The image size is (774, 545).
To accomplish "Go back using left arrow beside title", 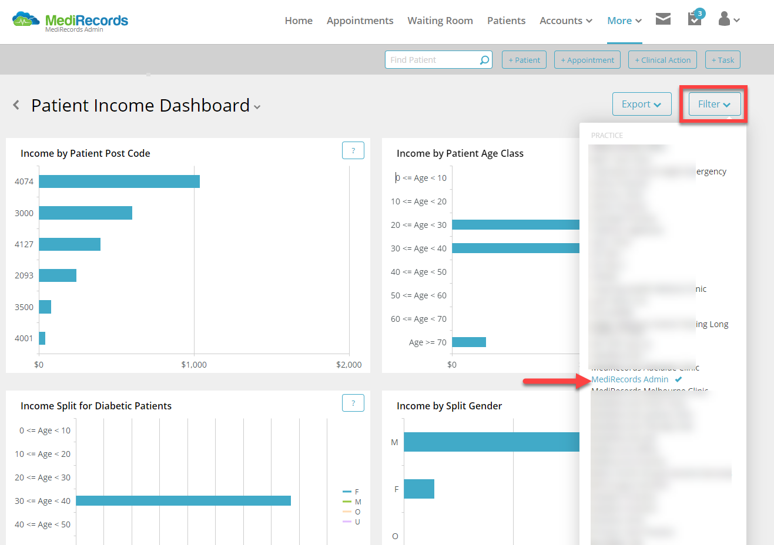I will click(x=16, y=105).
